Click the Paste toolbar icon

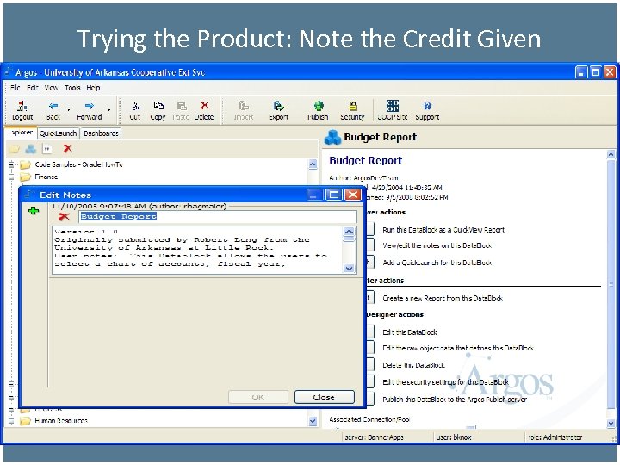[181, 106]
